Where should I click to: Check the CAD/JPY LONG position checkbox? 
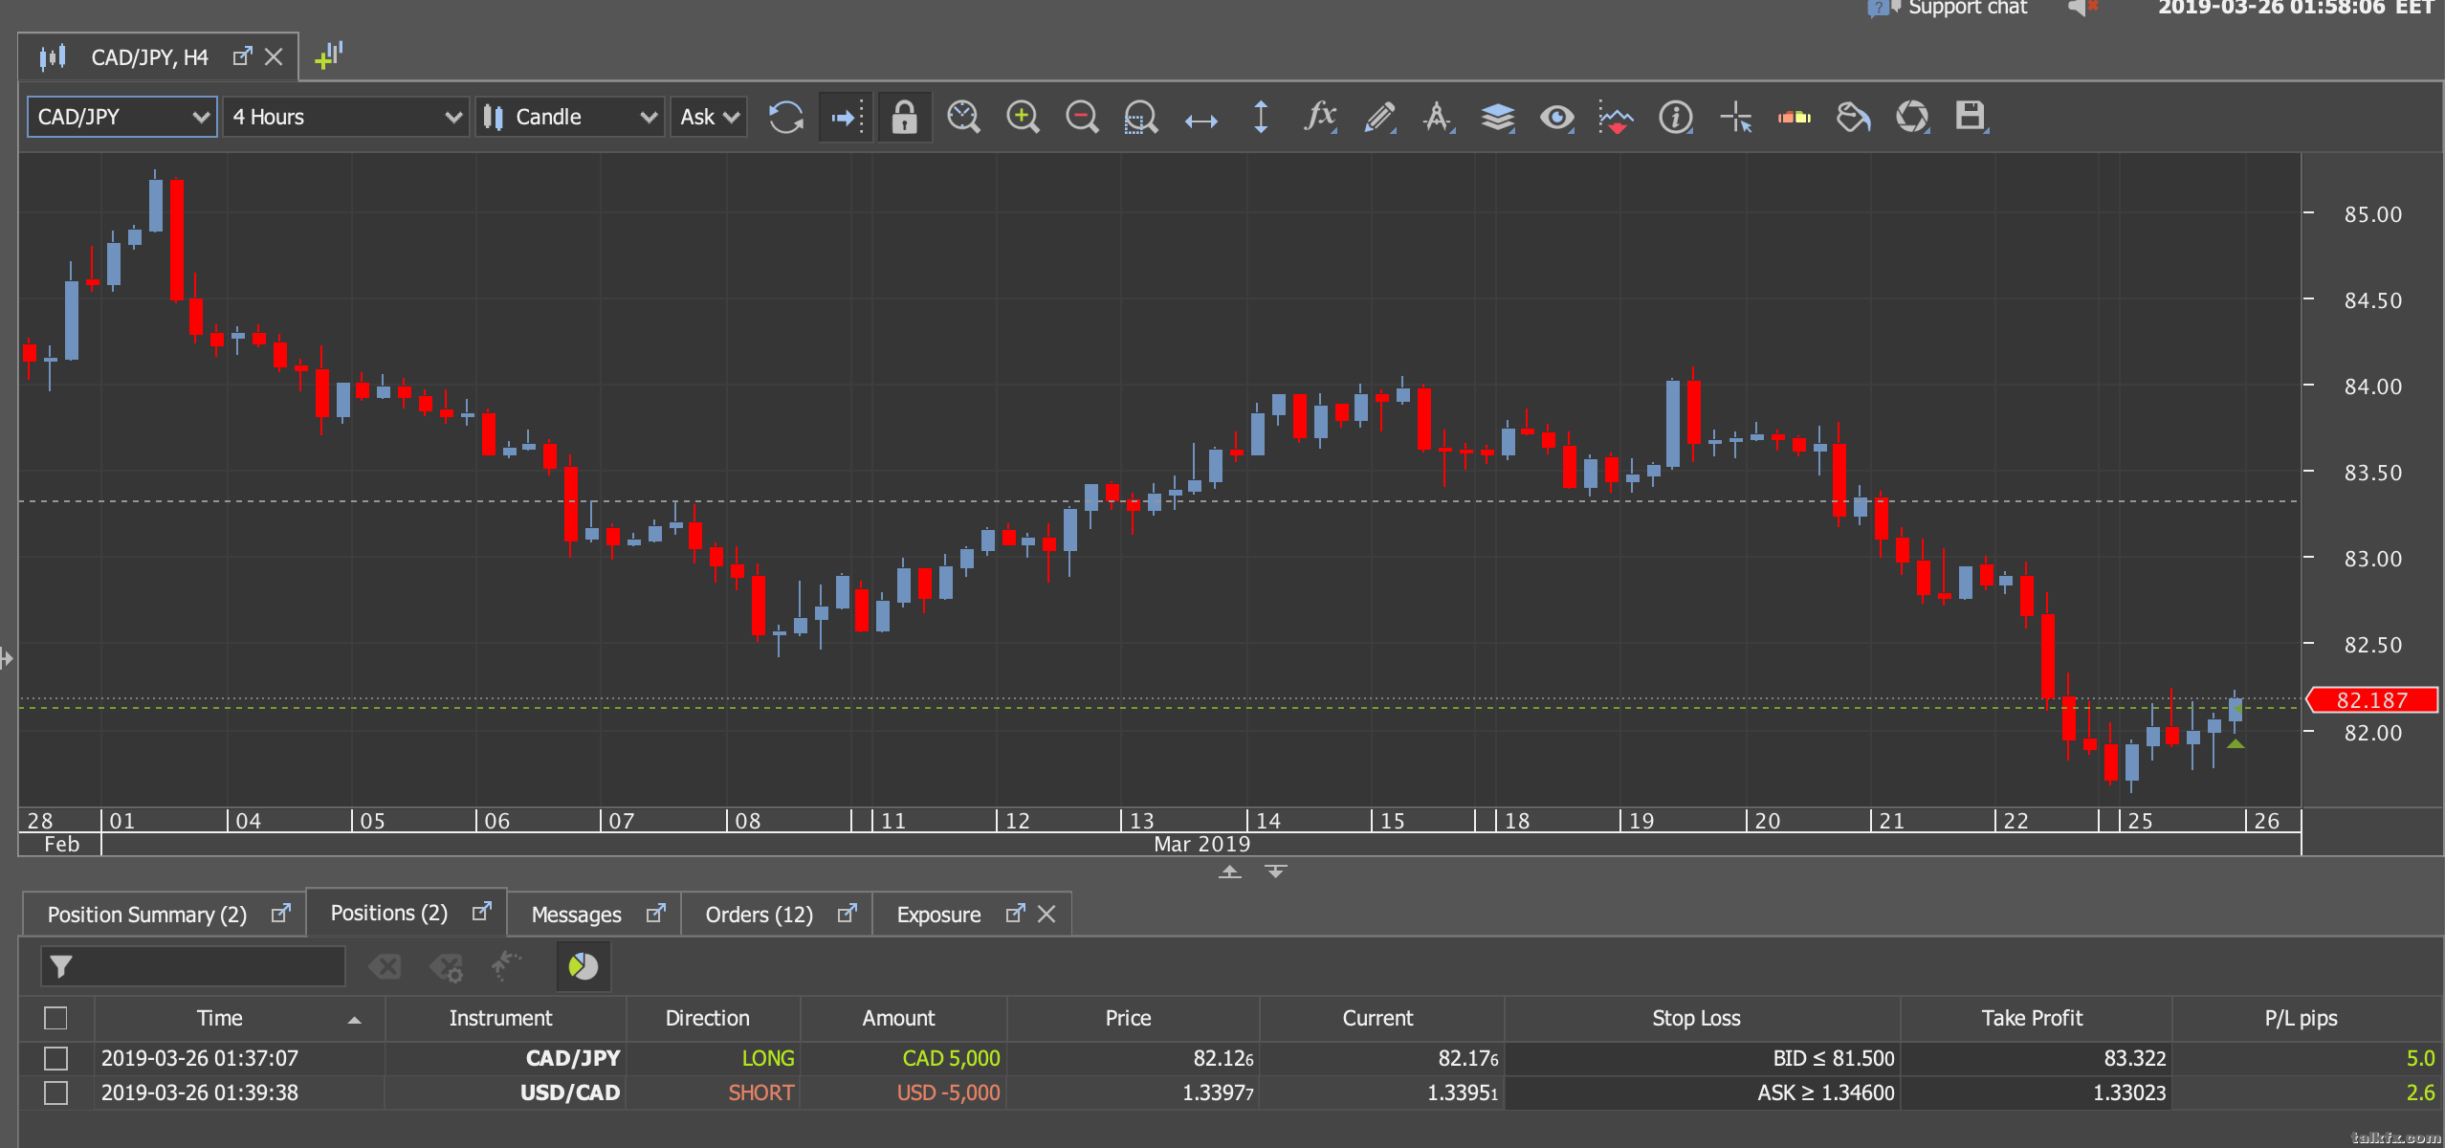coord(55,1058)
